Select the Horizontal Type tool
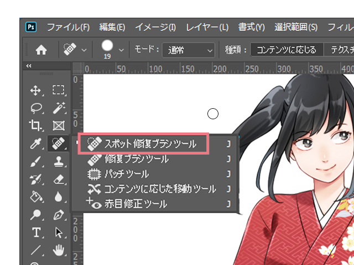The image size is (354, 265). pyautogui.click(x=37, y=232)
